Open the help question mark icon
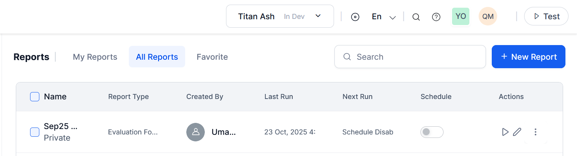Screen dimensions: 577x156 click(436, 17)
